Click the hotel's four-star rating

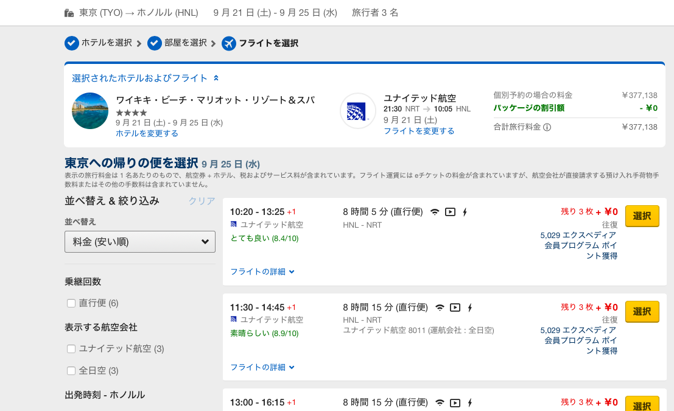click(132, 113)
